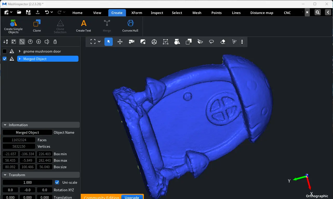The image size is (333, 199).
Task: Switch to the Select tab
Action: click(177, 13)
